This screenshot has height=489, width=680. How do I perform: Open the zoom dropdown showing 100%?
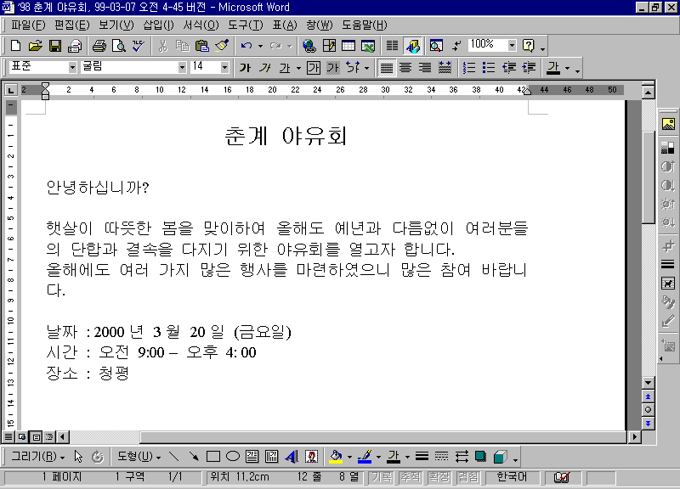point(513,45)
